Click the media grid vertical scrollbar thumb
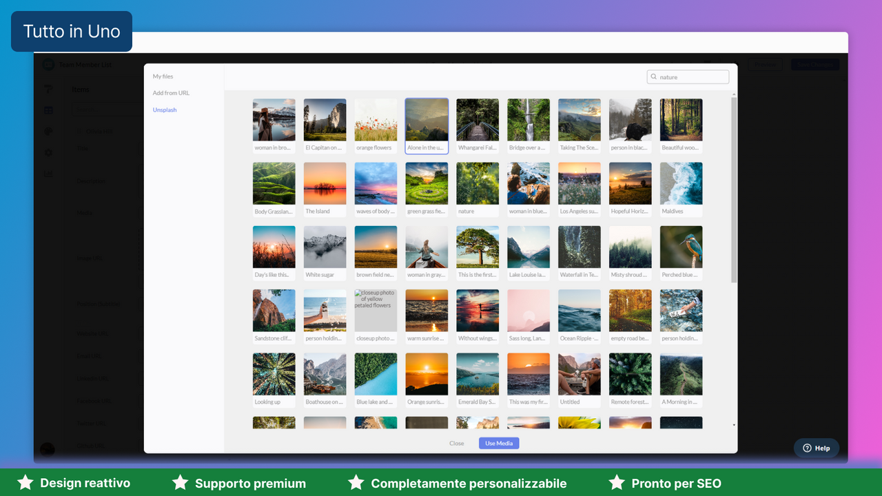Screen dimensions: 882x496 pyautogui.click(x=734, y=189)
